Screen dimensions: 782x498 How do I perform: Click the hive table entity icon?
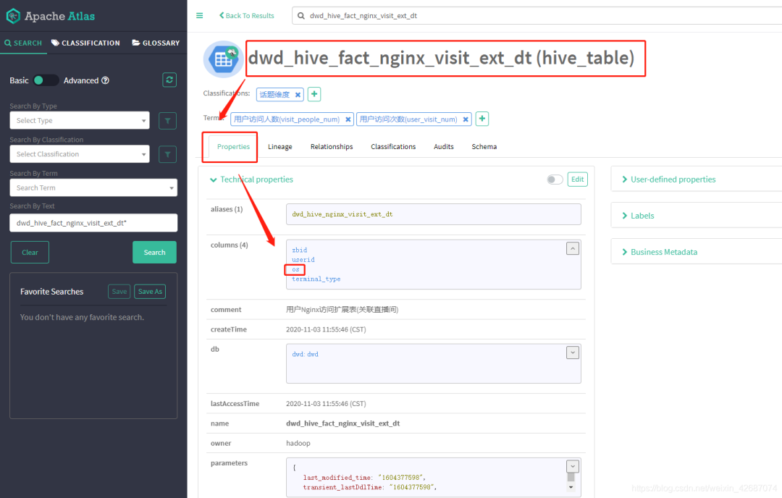223,59
